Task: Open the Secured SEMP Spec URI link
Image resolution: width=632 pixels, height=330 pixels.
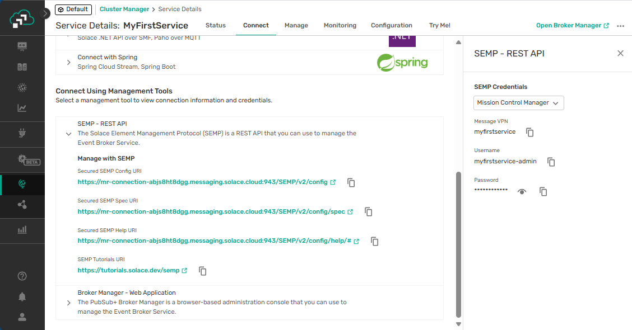Action: coord(215,211)
